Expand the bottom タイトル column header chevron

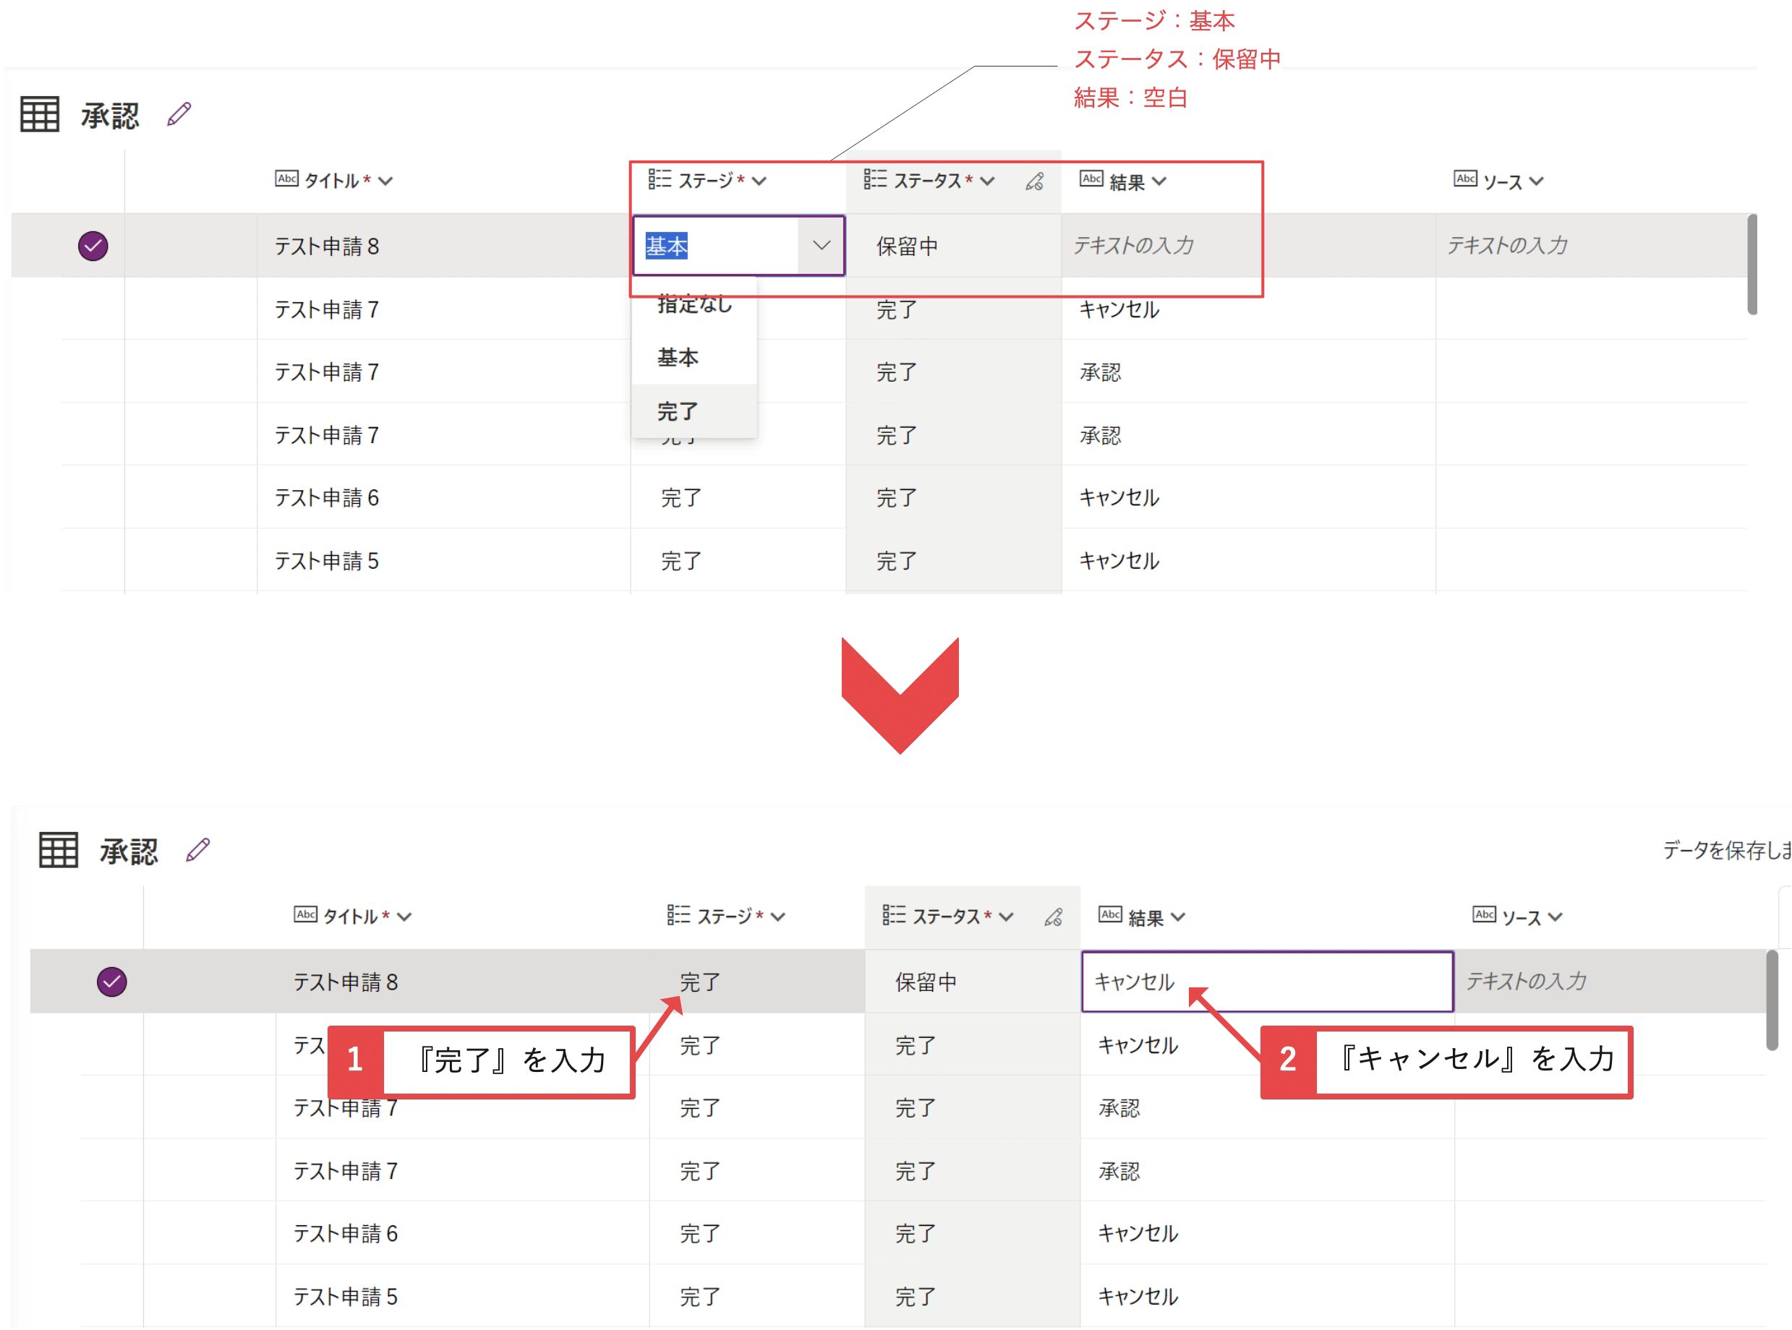pos(404,917)
